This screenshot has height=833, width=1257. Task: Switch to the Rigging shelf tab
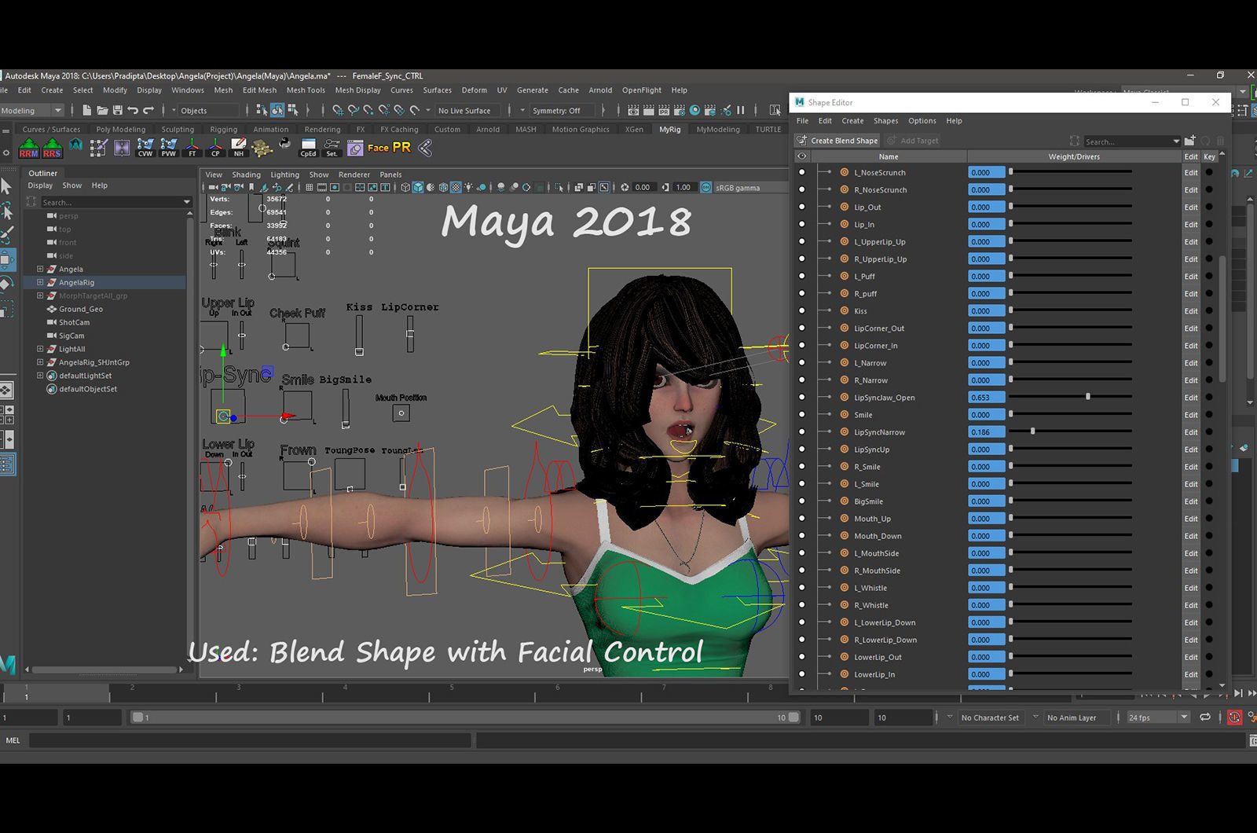(x=224, y=130)
